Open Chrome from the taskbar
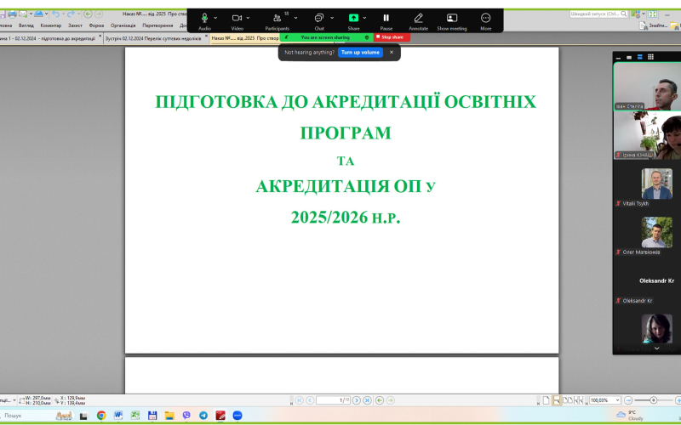 [x=101, y=416]
